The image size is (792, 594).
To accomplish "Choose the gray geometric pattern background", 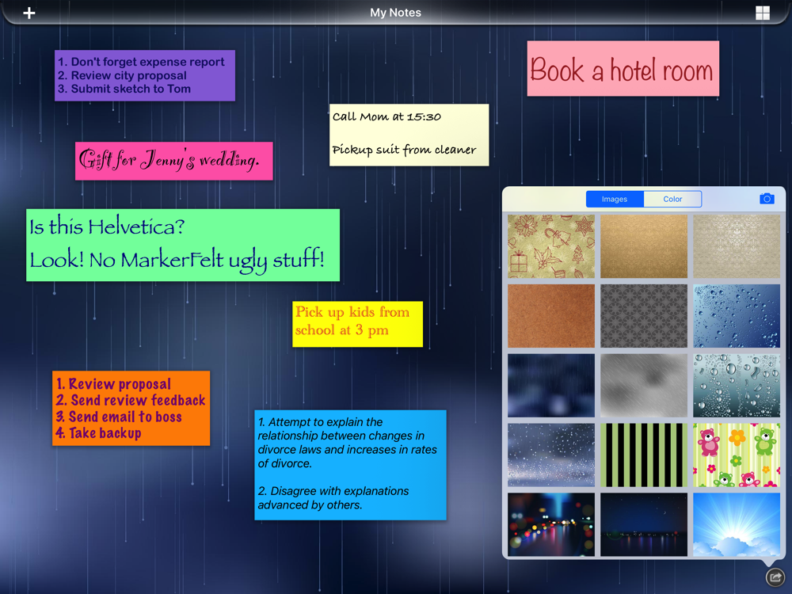I will 643,316.
